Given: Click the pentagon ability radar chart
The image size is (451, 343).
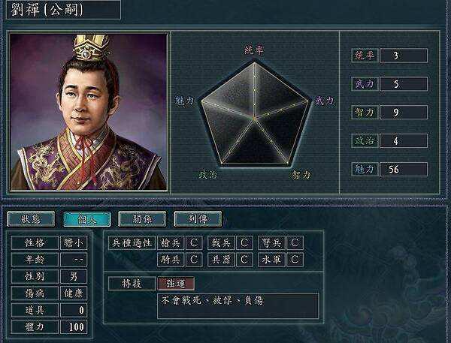Looking at the screenshot, I should pos(255,113).
